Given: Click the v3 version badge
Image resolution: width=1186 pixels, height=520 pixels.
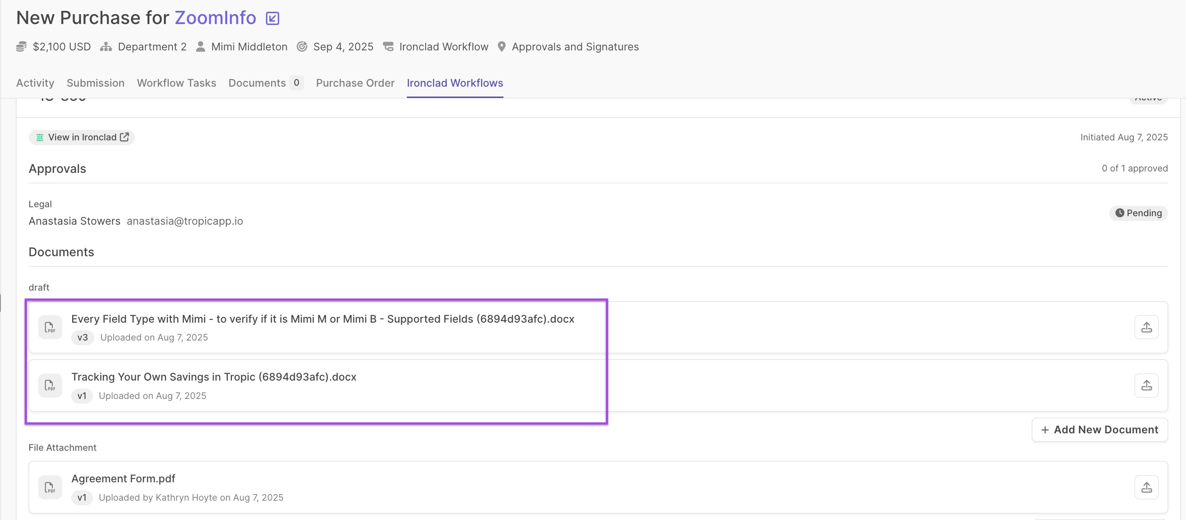Looking at the screenshot, I should coord(82,338).
